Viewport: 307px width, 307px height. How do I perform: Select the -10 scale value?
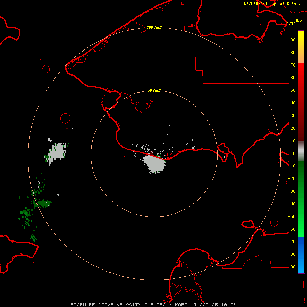pos(292,166)
